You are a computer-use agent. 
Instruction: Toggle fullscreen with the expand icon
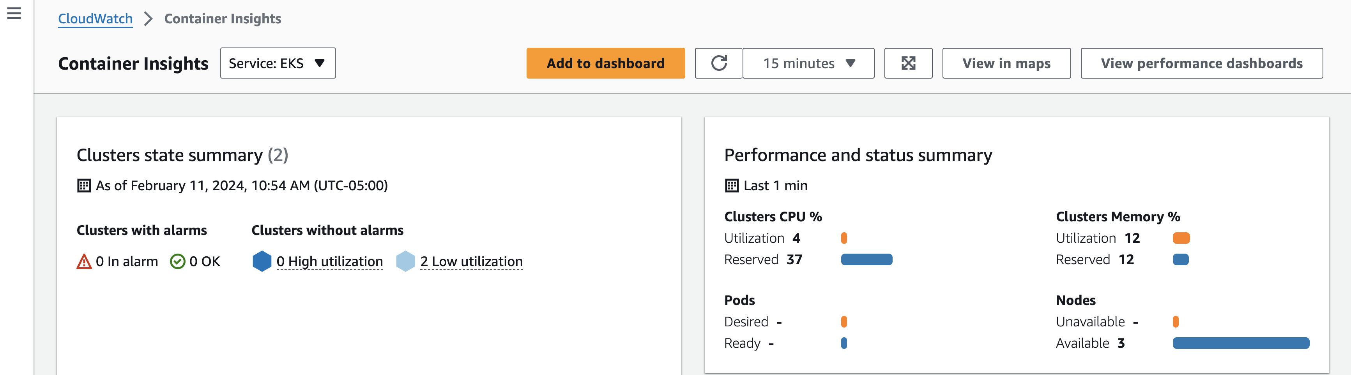click(908, 63)
